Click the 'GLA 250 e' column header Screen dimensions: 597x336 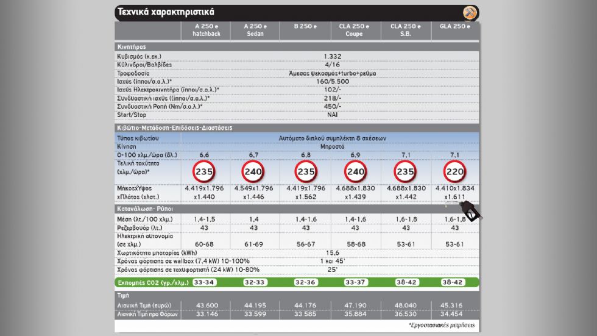point(455,26)
